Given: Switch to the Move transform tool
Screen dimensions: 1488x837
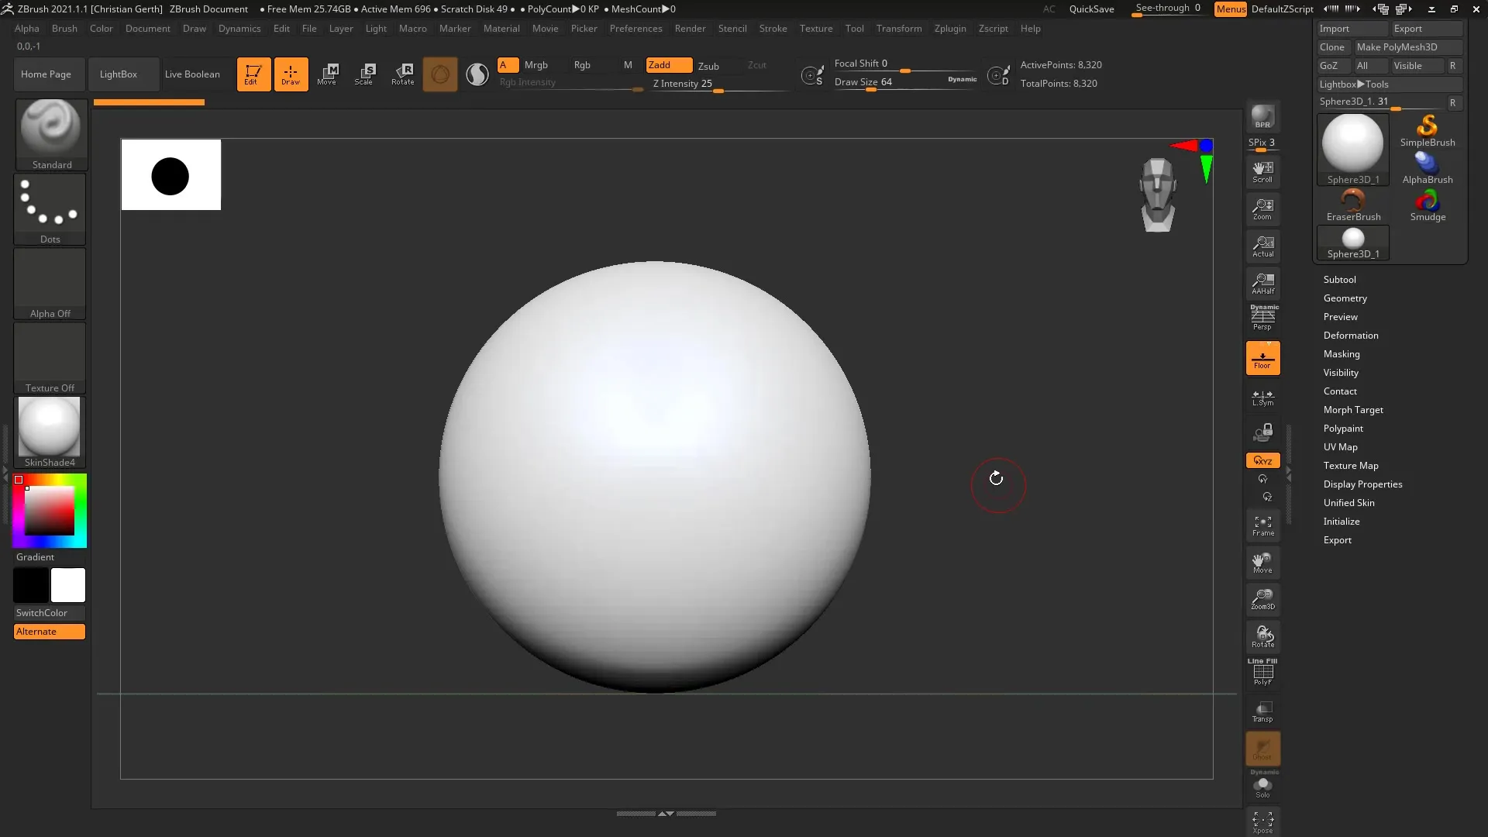Looking at the screenshot, I should click(327, 74).
